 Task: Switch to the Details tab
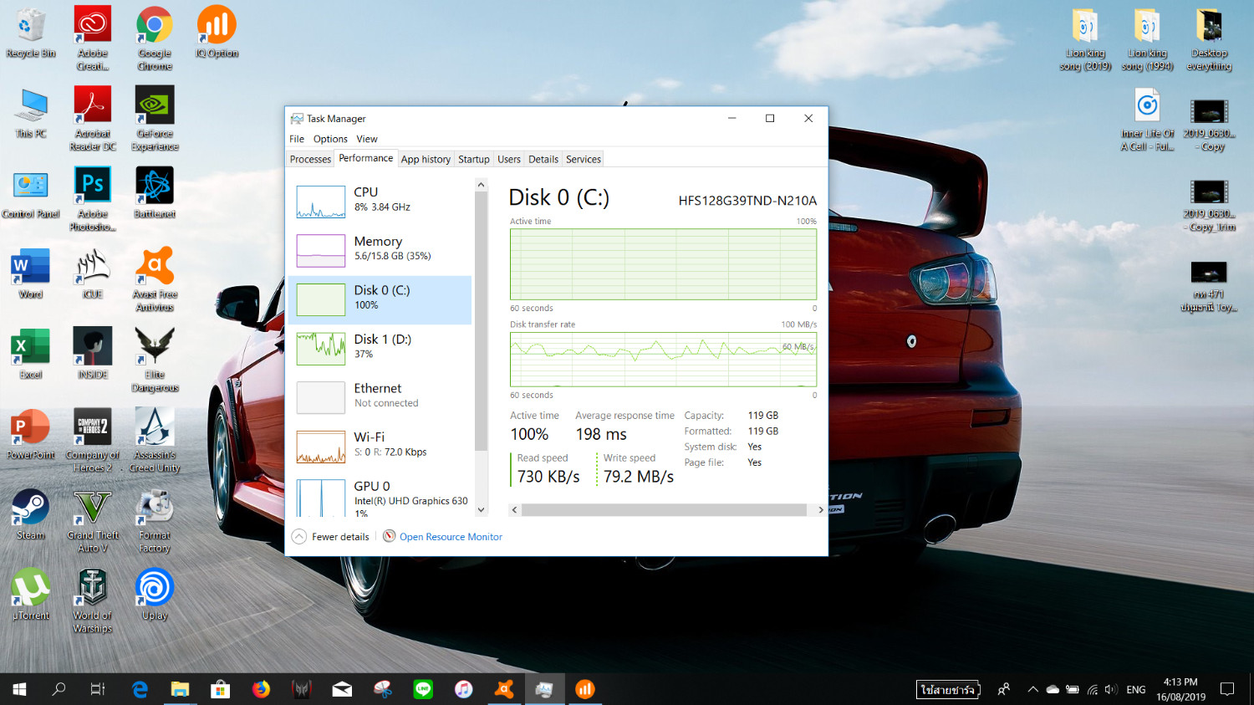point(543,159)
